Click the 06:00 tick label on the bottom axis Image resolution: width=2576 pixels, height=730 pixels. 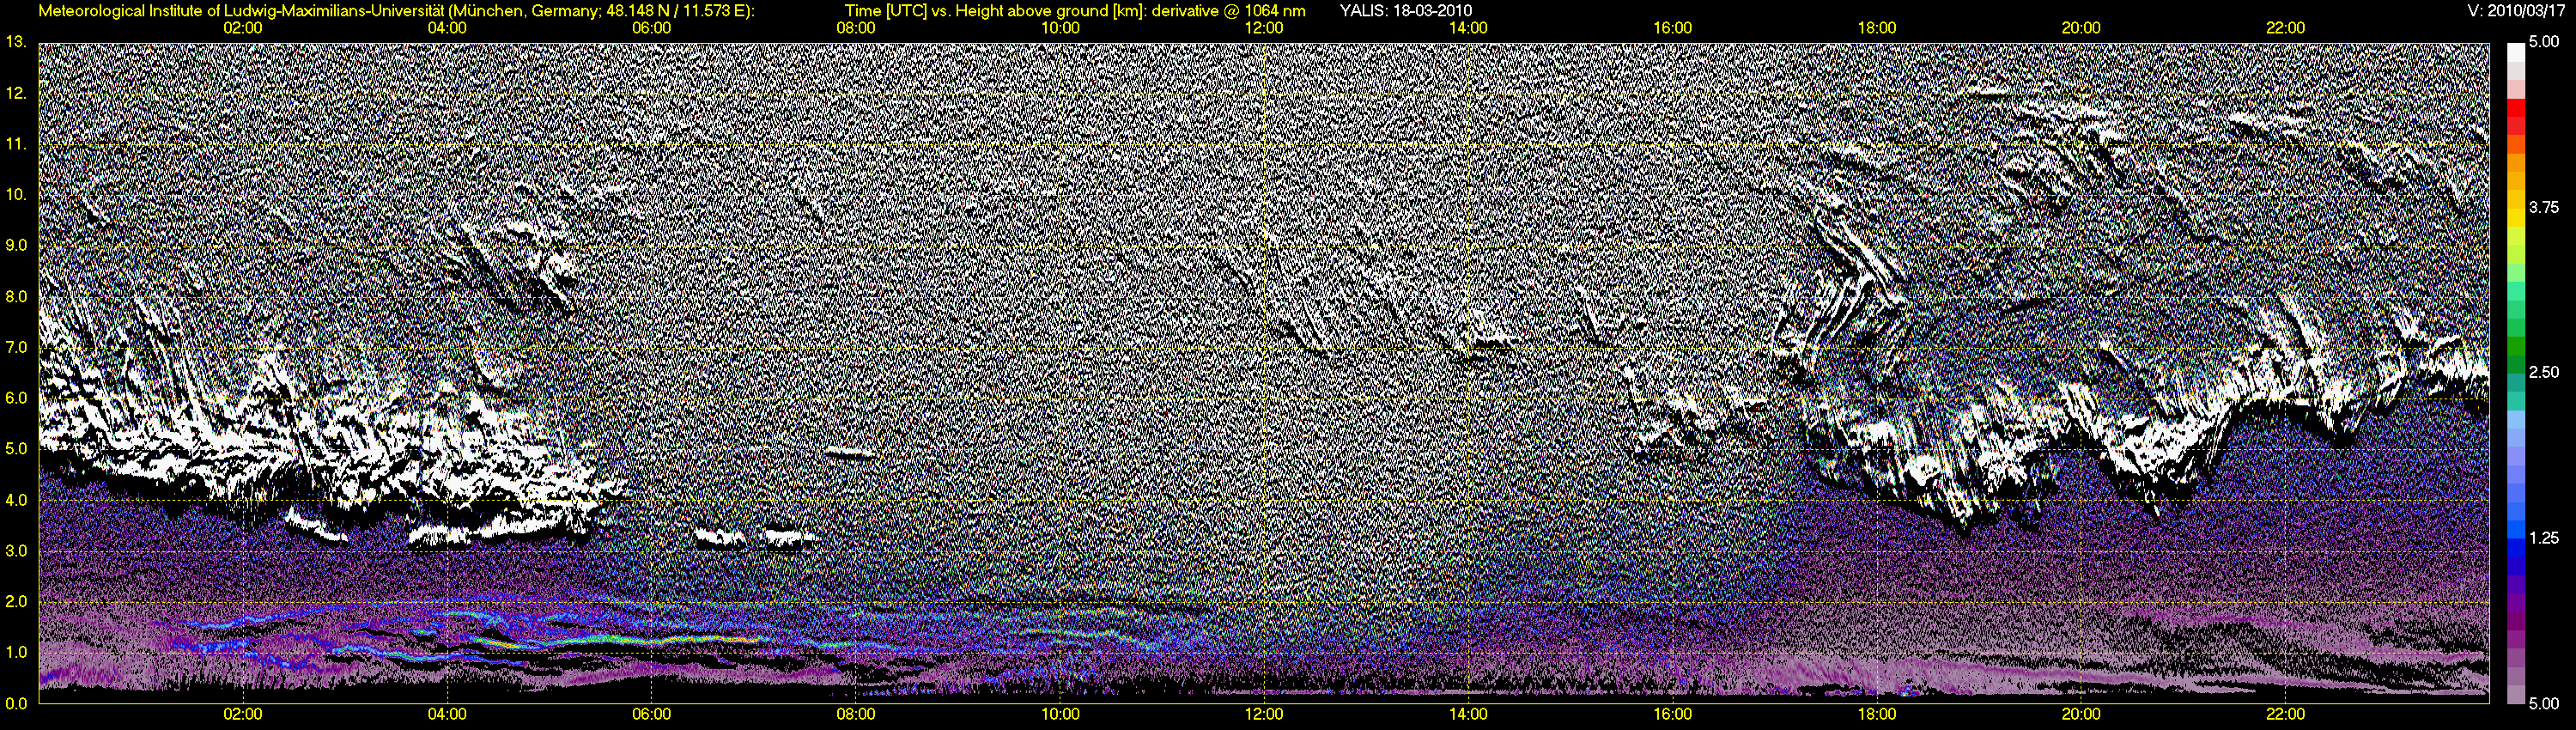coord(651,714)
